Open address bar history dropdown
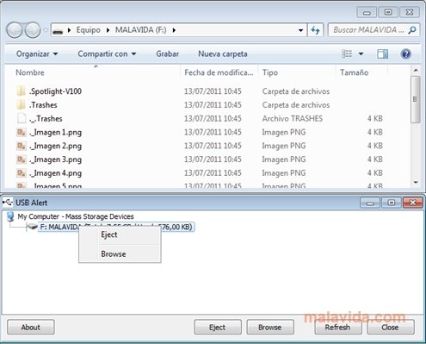Viewport: 426px width, 344px height. click(x=300, y=30)
